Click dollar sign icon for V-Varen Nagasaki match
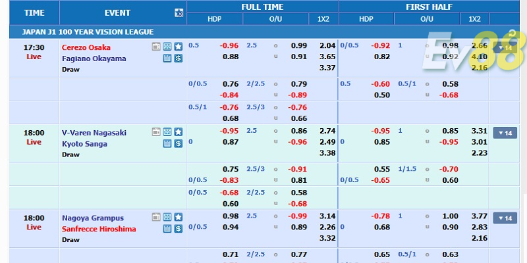The width and height of the screenshot is (527, 263). tap(178, 143)
